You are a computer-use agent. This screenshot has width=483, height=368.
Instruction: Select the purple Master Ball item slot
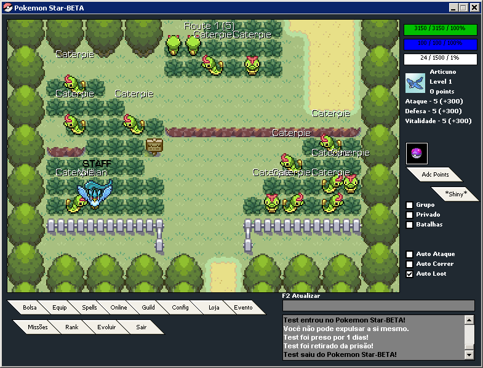point(417,153)
